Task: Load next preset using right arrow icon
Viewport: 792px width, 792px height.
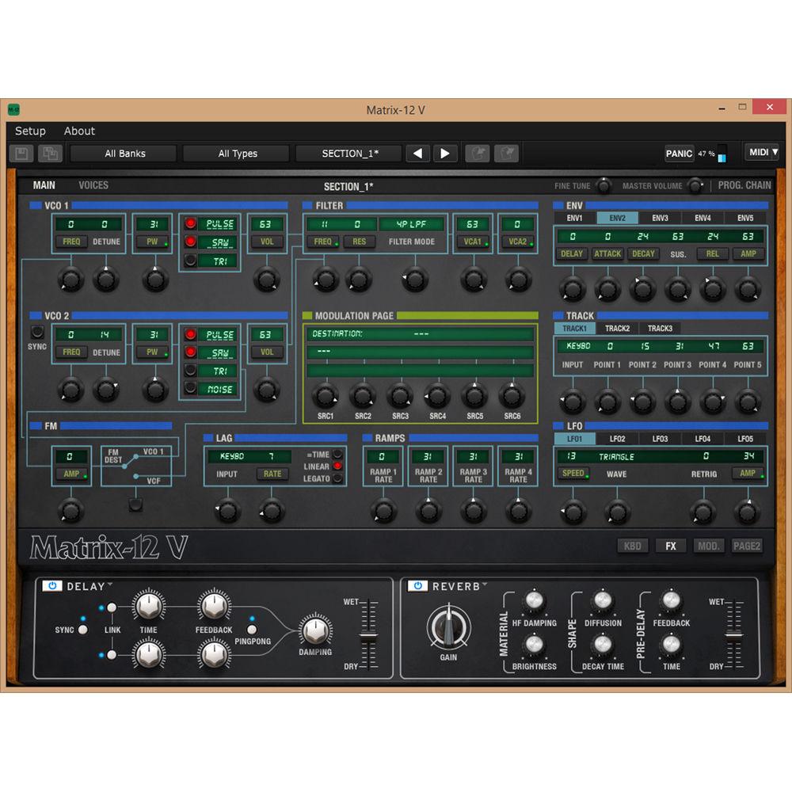Action: tap(445, 153)
